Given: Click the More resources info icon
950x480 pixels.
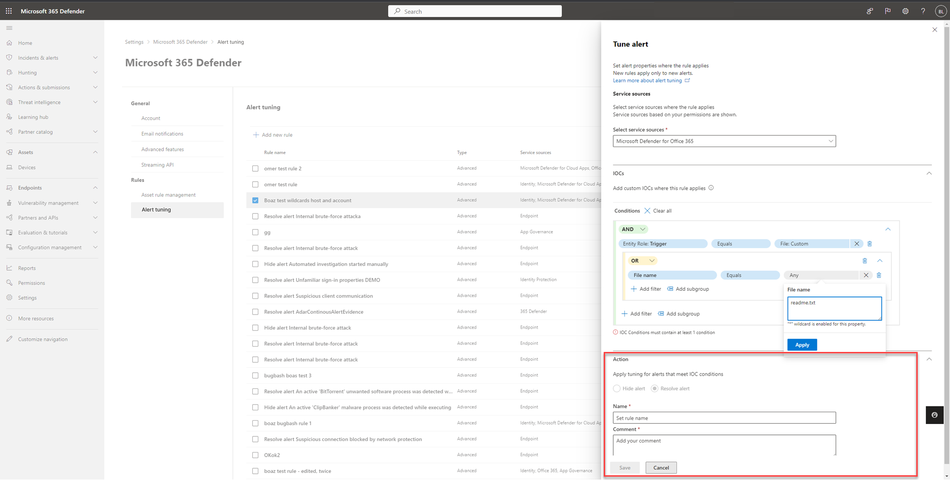Looking at the screenshot, I should (9, 318).
